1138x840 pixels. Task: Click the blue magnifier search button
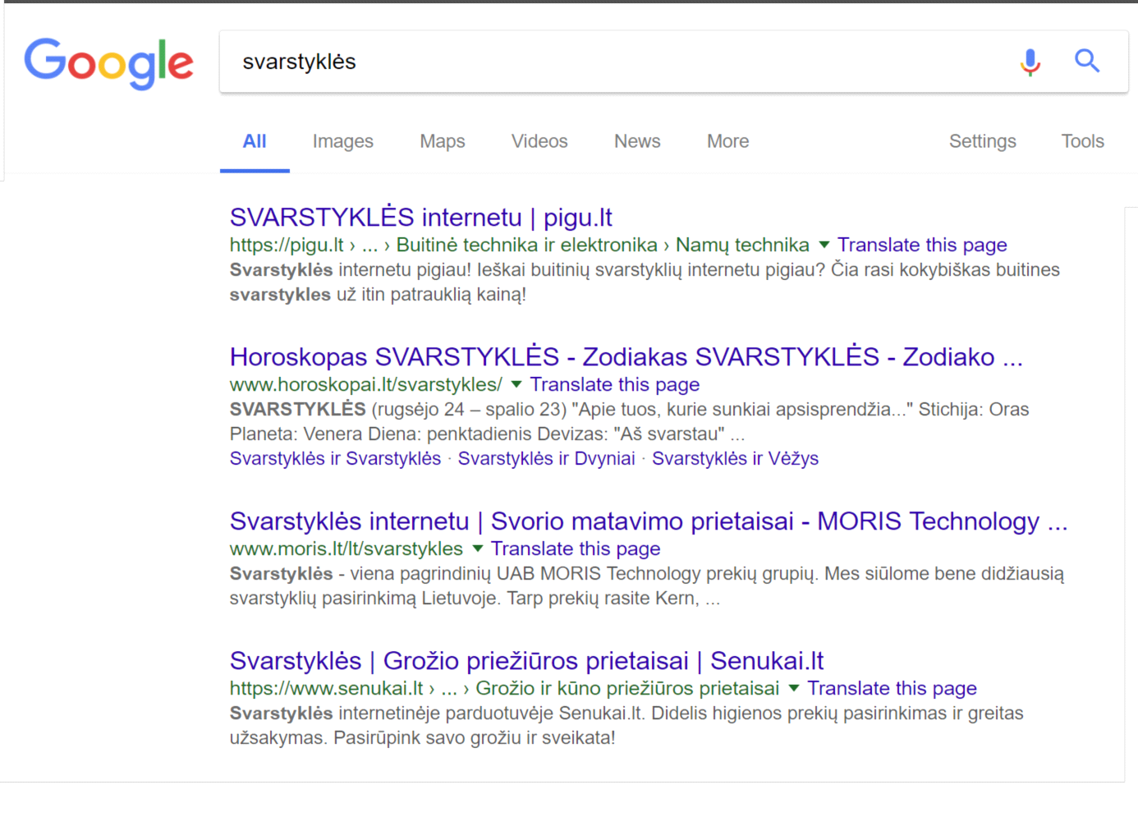pyautogui.click(x=1087, y=61)
